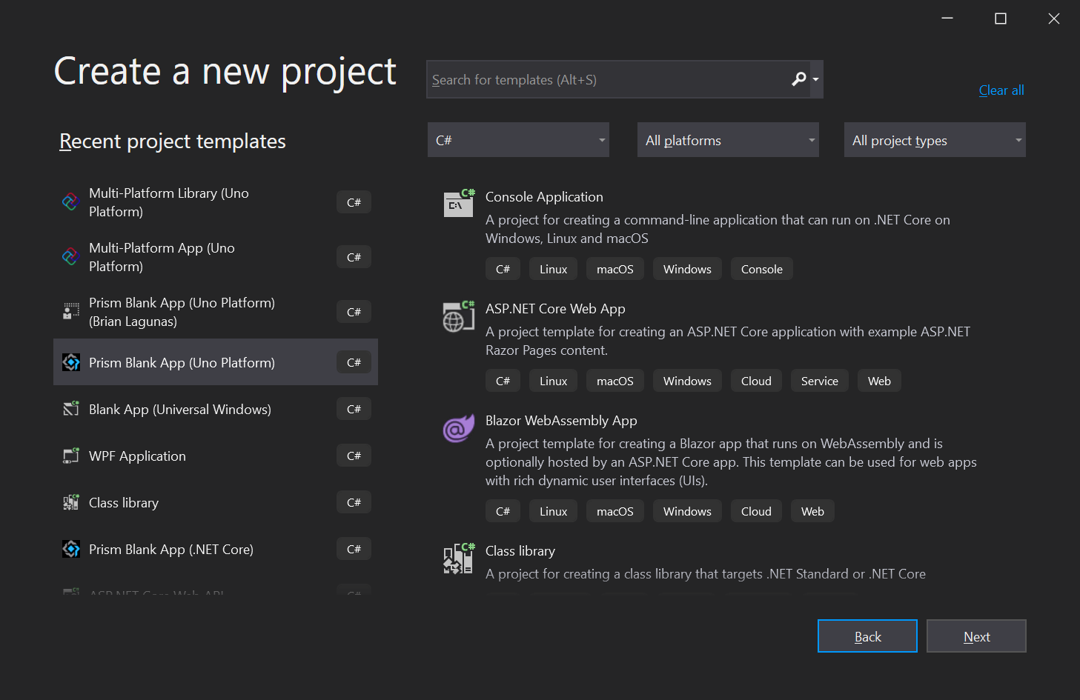Viewport: 1080px width, 700px height.
Task: Click the Clear all link
Action: (x=1001, y=90)
